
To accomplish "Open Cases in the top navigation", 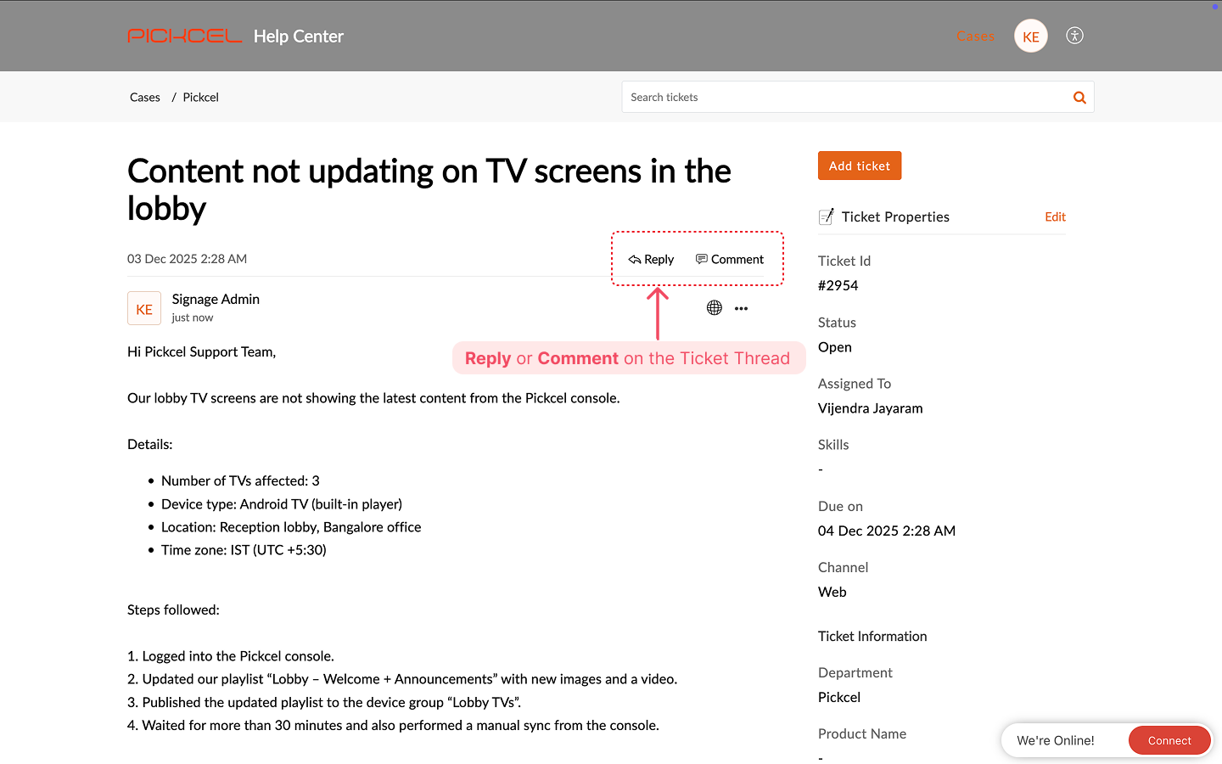I will pos(975,37).
